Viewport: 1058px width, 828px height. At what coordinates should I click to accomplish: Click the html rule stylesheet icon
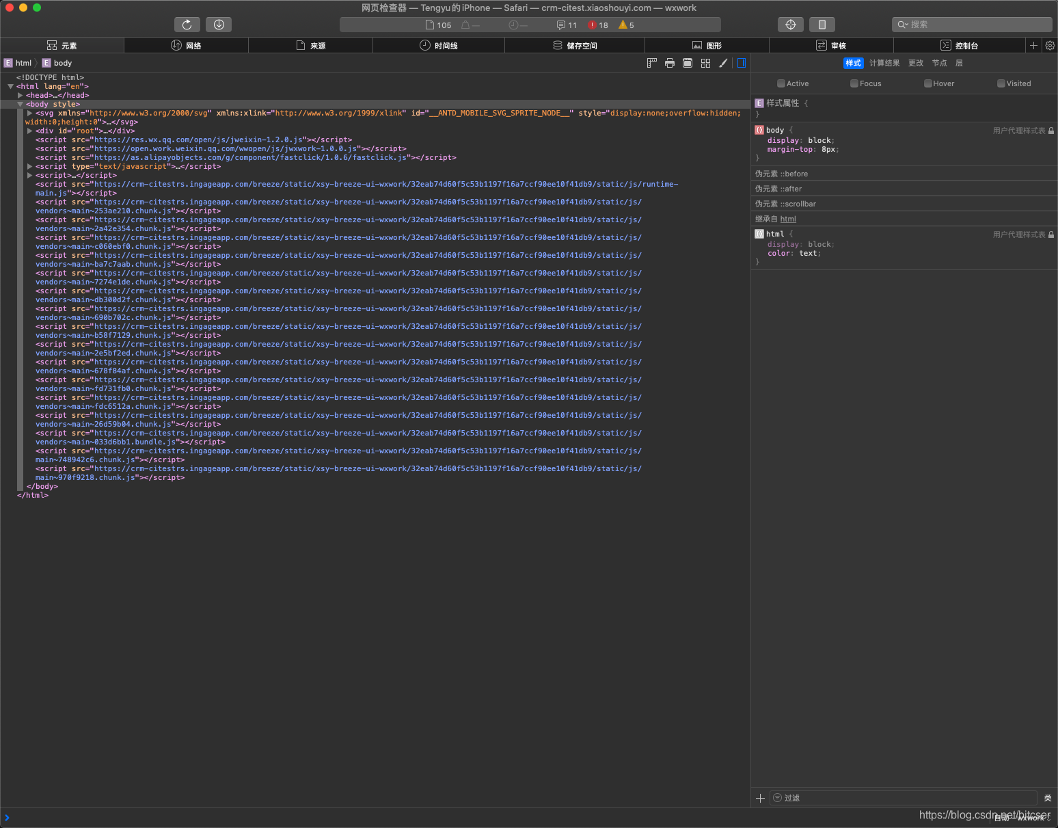[x=759, y=234]
